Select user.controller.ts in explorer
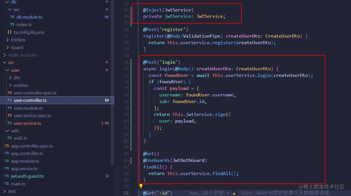 coord(57,100)
